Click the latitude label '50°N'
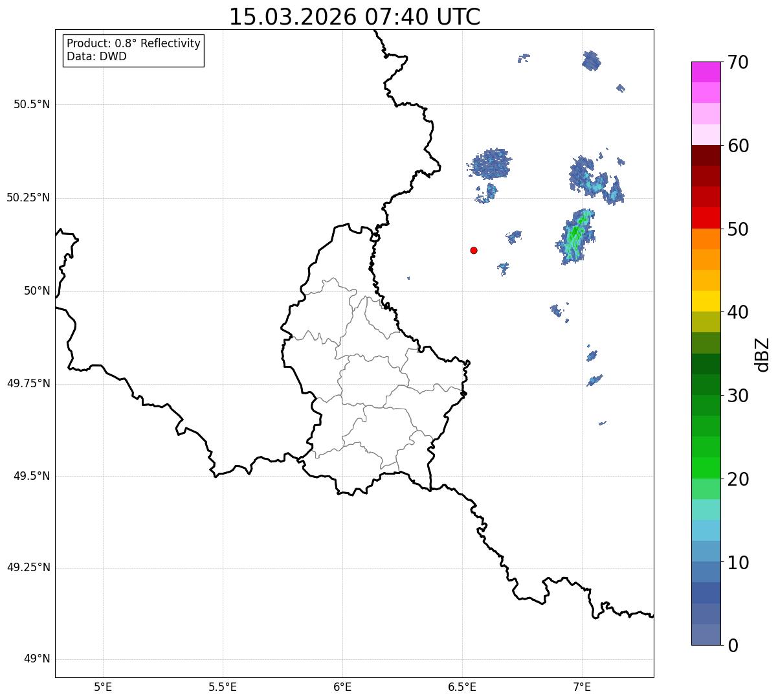Screen dimensions: 778x700 point(38,291)
